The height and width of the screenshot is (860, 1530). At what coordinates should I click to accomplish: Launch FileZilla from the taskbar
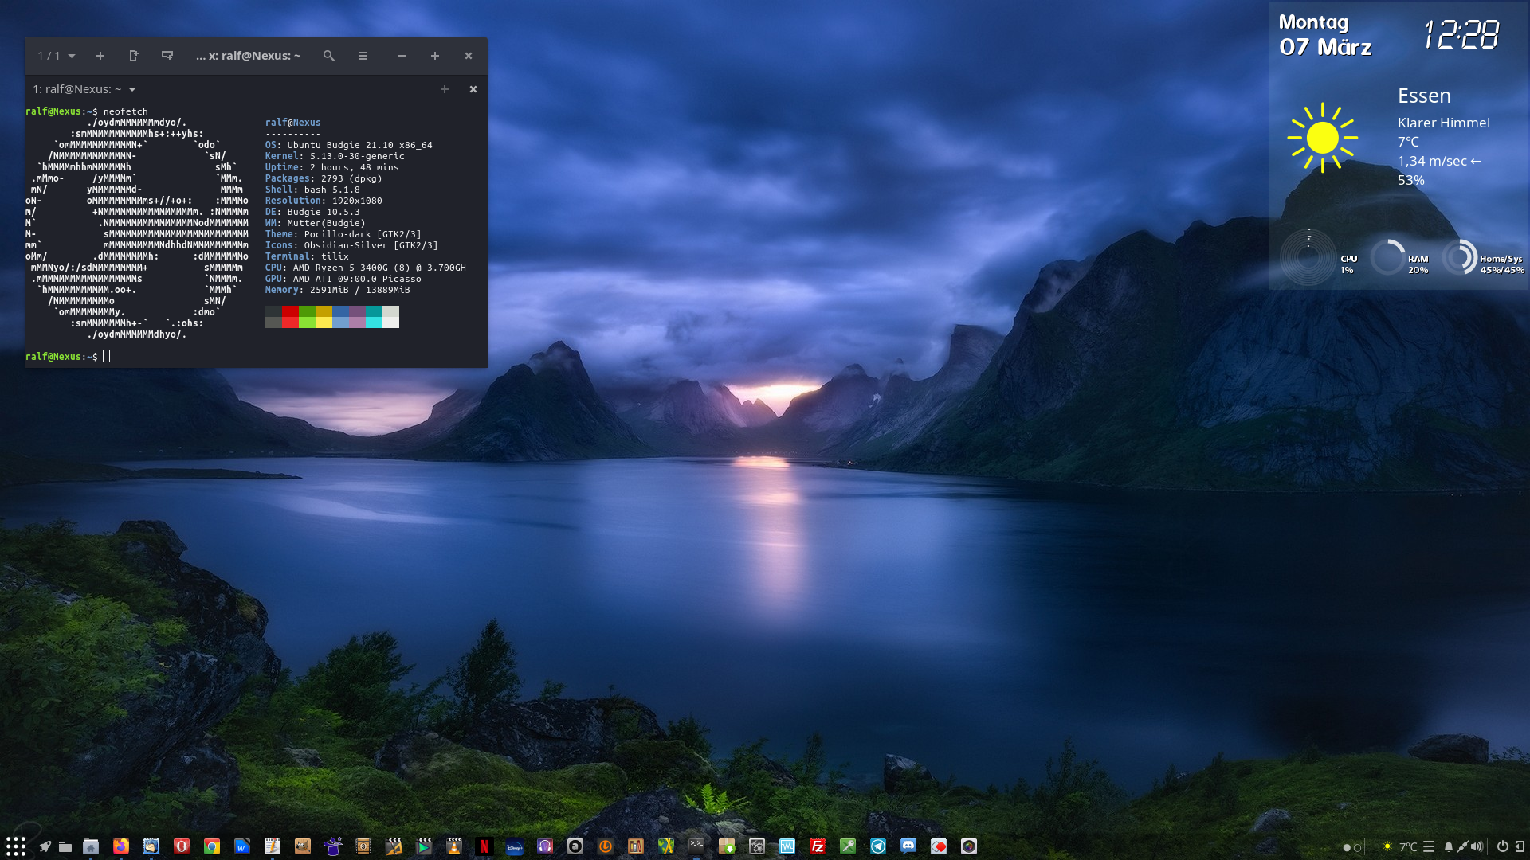coord(818,846)
